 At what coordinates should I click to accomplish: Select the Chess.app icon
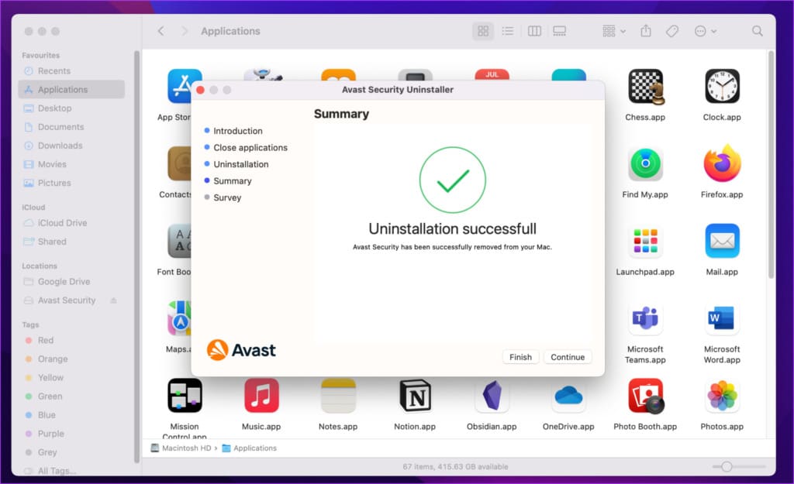coord(645,87)
